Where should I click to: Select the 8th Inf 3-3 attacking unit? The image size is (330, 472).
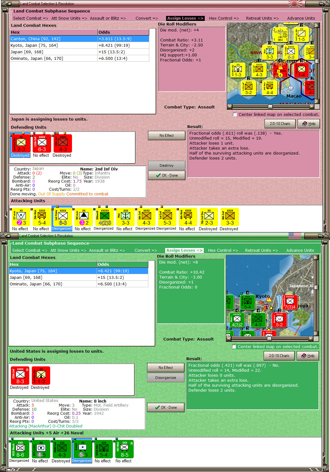[x=230, y=217]
